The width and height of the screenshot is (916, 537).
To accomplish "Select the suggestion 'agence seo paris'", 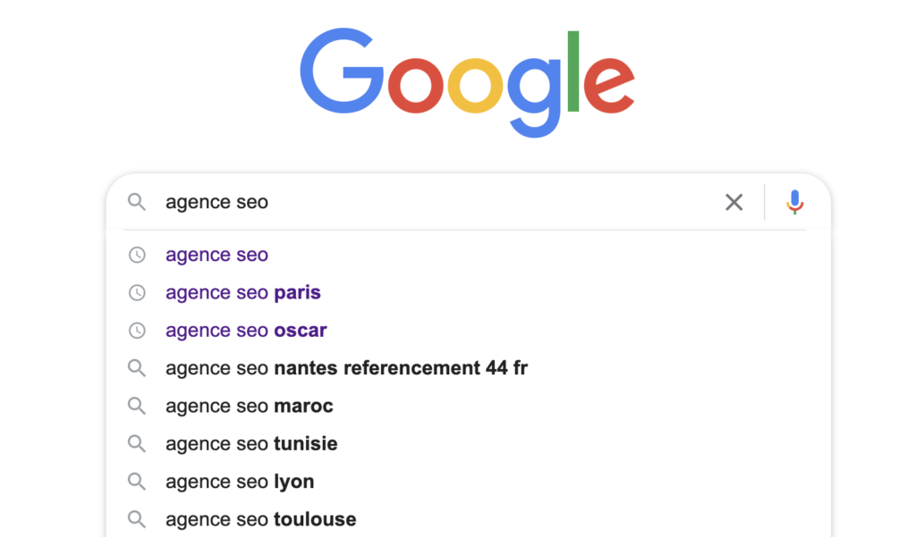I will click(243, 292).
